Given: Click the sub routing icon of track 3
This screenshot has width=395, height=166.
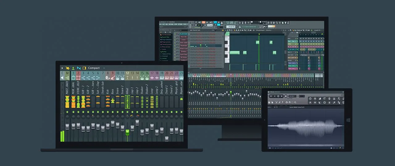Looking at the screenshot, I should (x=83, y=78).
